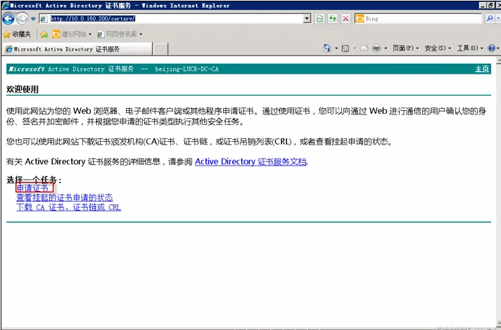
Task: Click the 下载 CA 证书、证书链或 CRL link
Action: [x=69, y=208]
